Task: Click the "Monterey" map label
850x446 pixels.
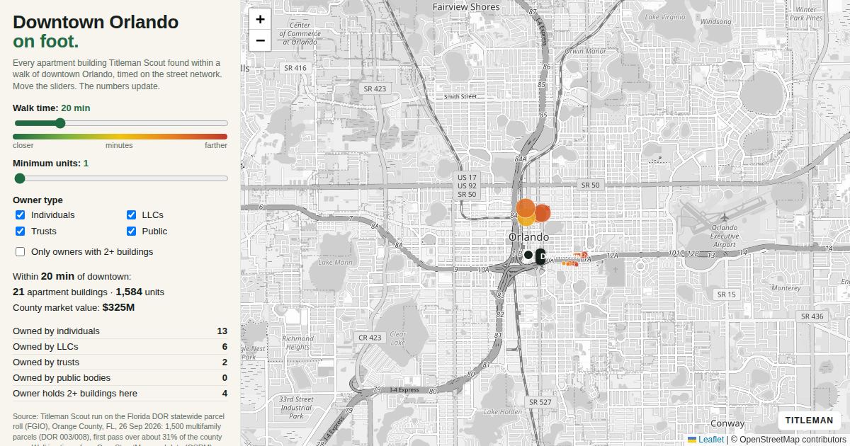Action: (x=786, y=288)
